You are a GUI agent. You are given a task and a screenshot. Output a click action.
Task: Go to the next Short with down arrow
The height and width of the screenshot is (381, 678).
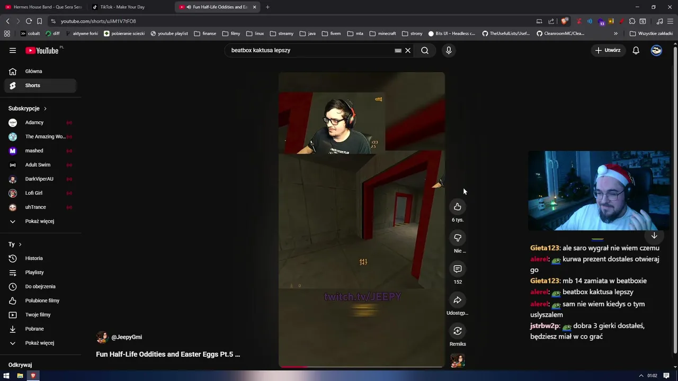coord(654,235)
